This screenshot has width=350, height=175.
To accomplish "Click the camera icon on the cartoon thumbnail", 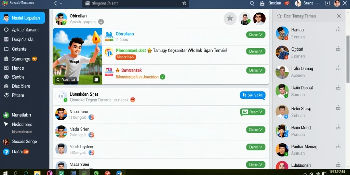I will (96, 79).
